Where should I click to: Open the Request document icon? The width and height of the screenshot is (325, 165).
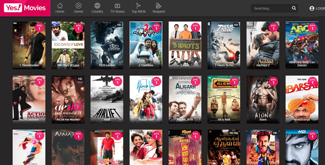pos(159,6)
